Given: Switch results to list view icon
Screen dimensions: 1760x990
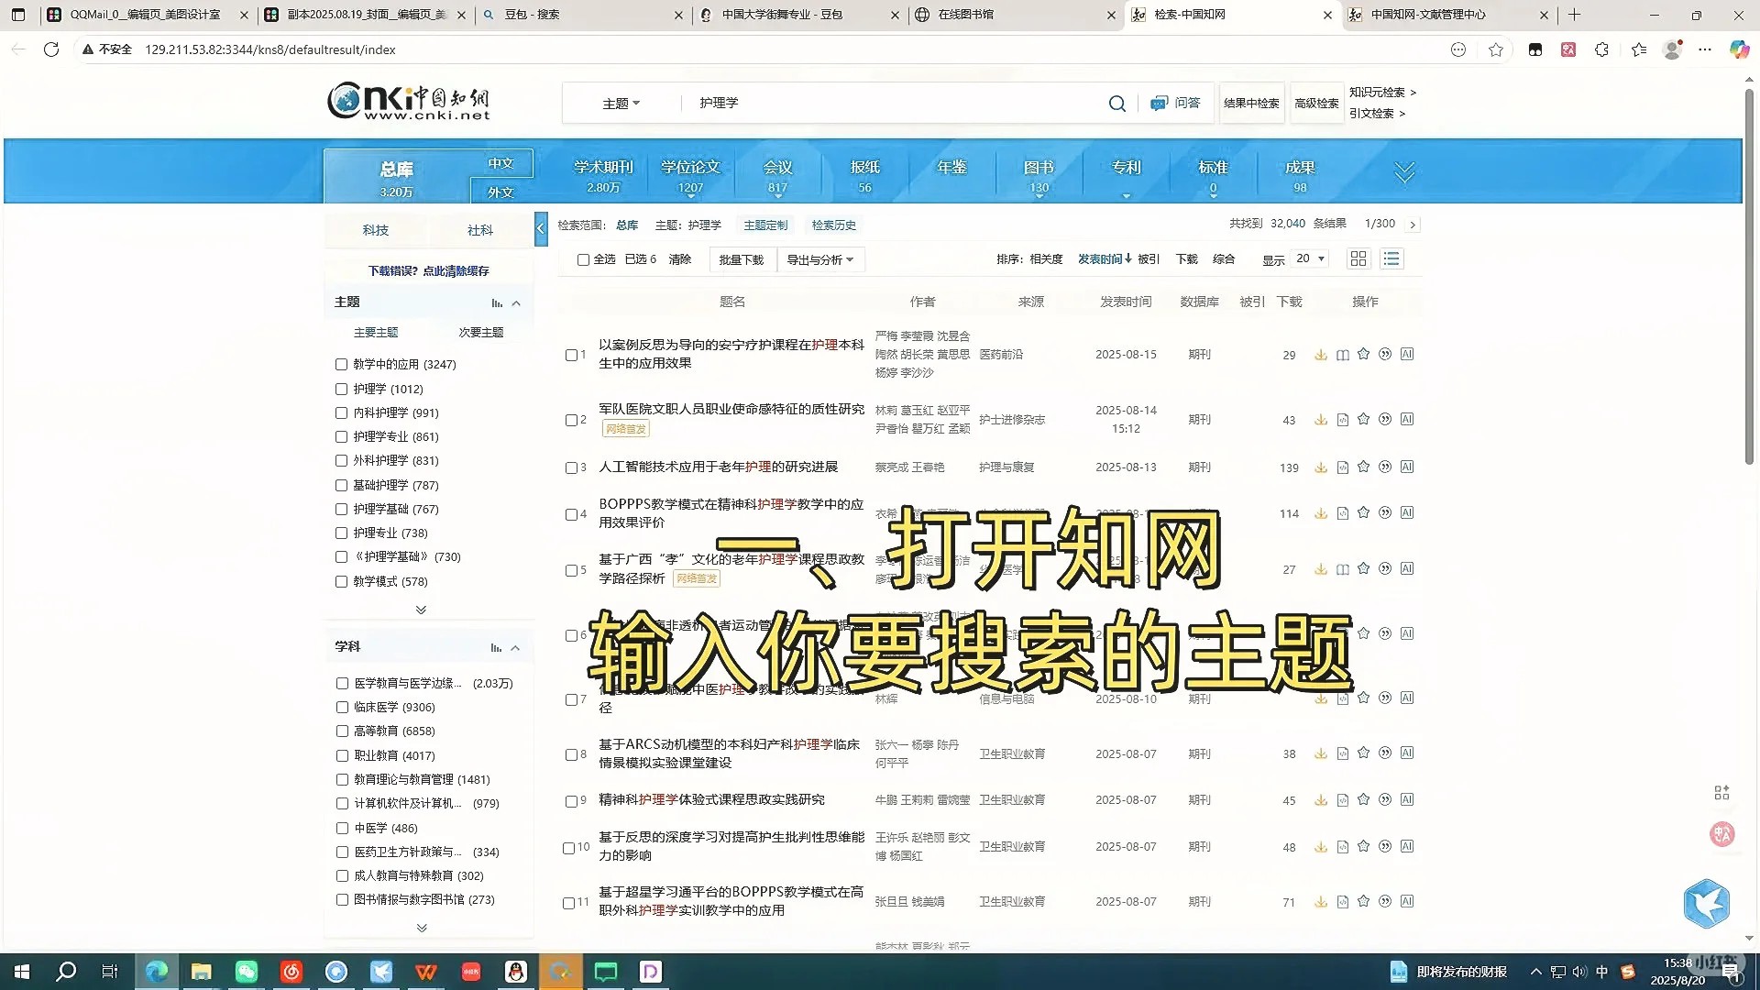Looking at the screenshot, I should click(1391, 258).
